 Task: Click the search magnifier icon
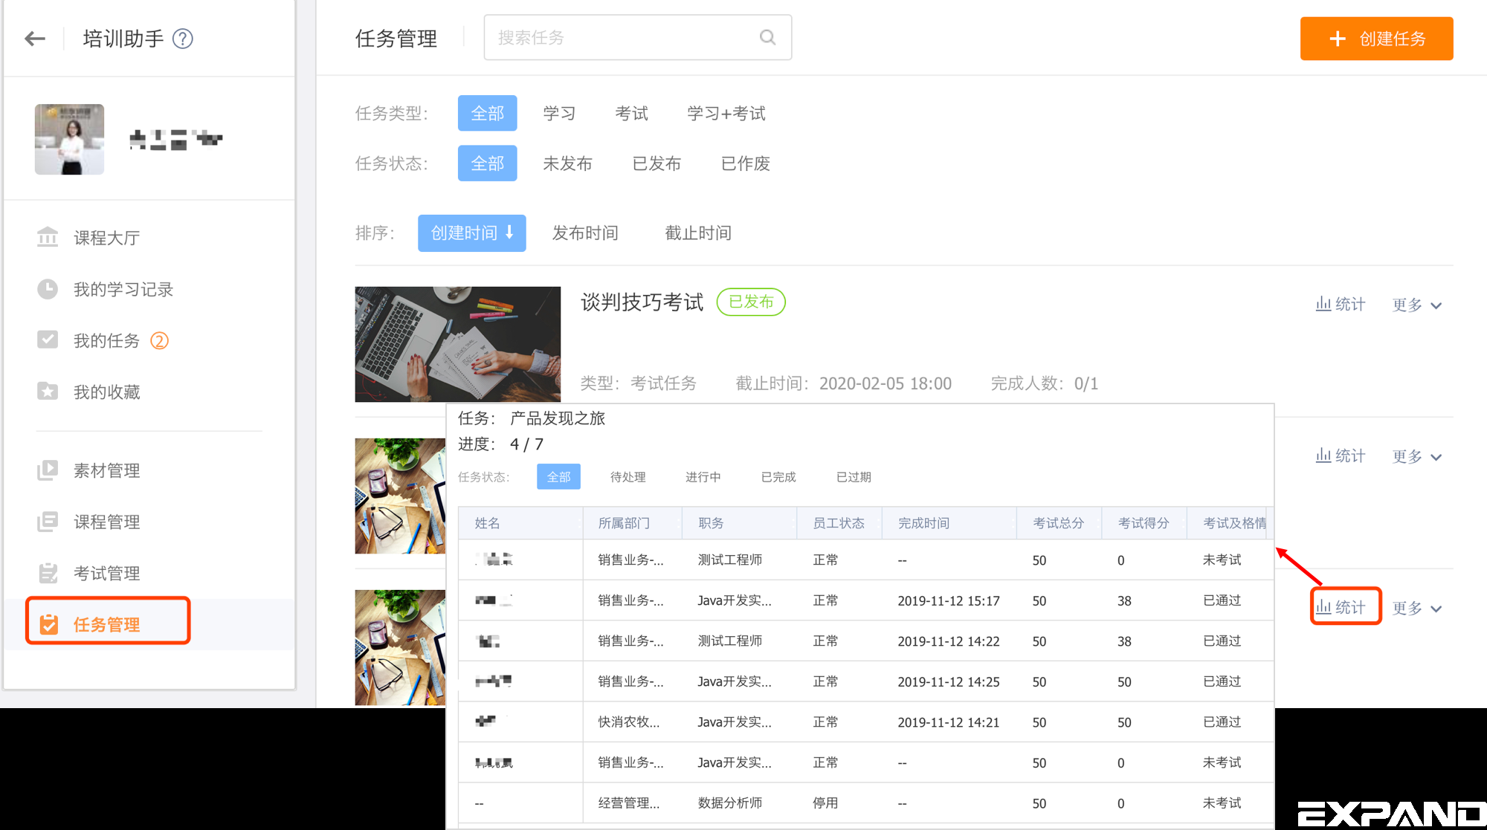coord(767,37)
